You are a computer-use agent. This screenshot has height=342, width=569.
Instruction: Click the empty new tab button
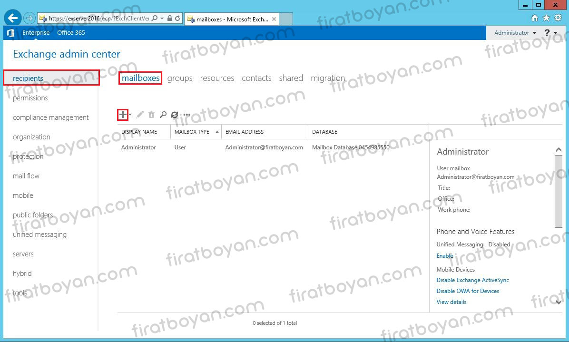pos(286,19)
